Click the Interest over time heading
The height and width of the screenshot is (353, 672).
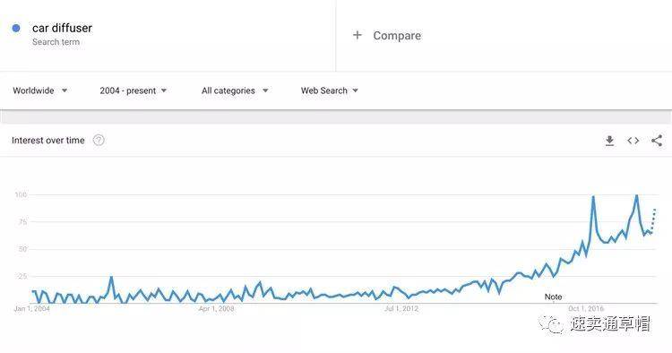[x=48, y=140]
